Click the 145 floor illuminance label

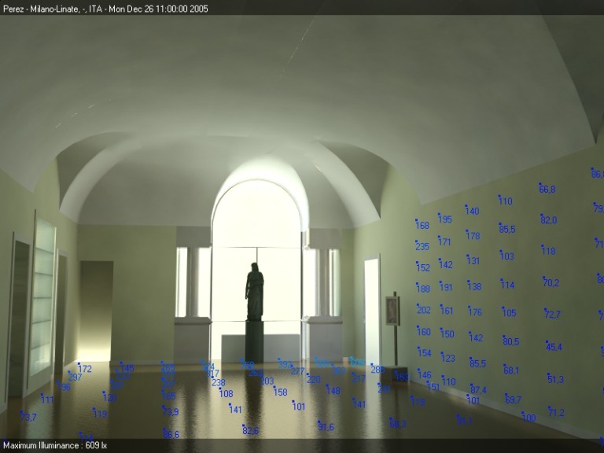coord(127,368)
